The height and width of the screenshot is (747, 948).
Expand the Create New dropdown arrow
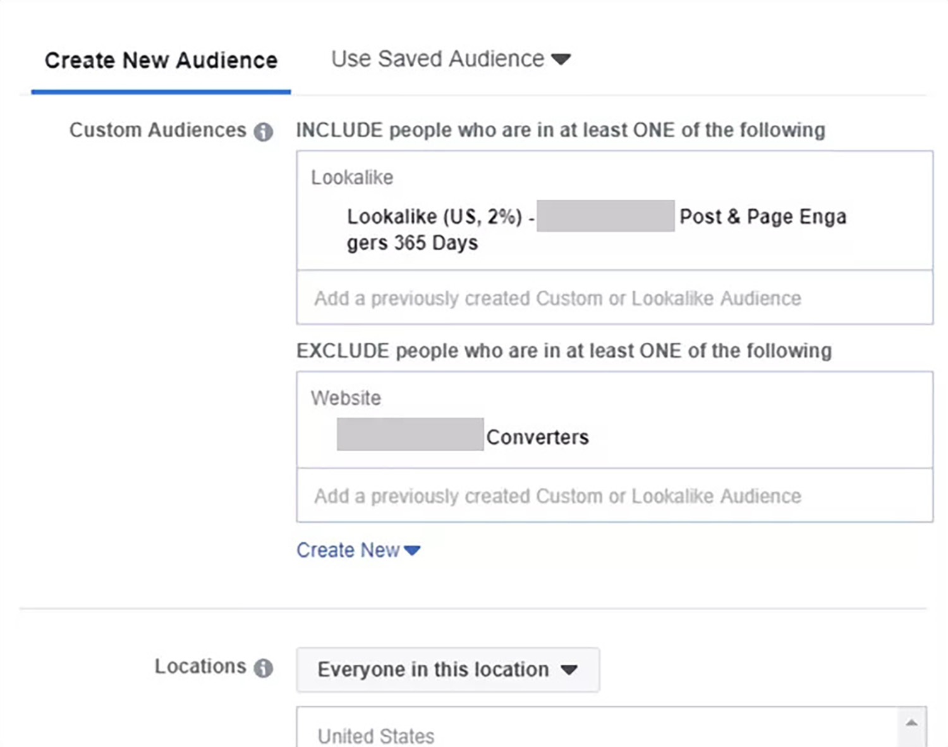[x=412, y=550]
